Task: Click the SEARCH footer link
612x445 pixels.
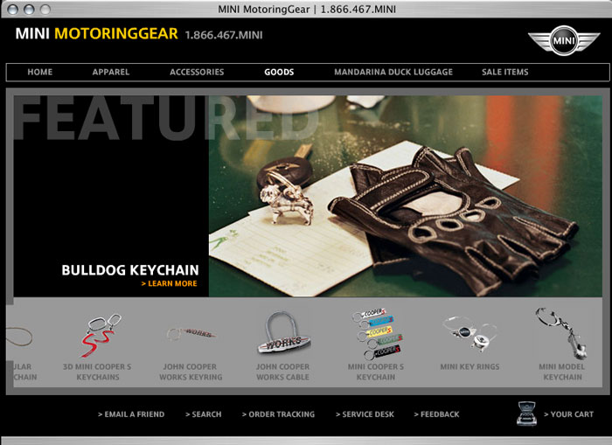Action: tap(204, 414)
